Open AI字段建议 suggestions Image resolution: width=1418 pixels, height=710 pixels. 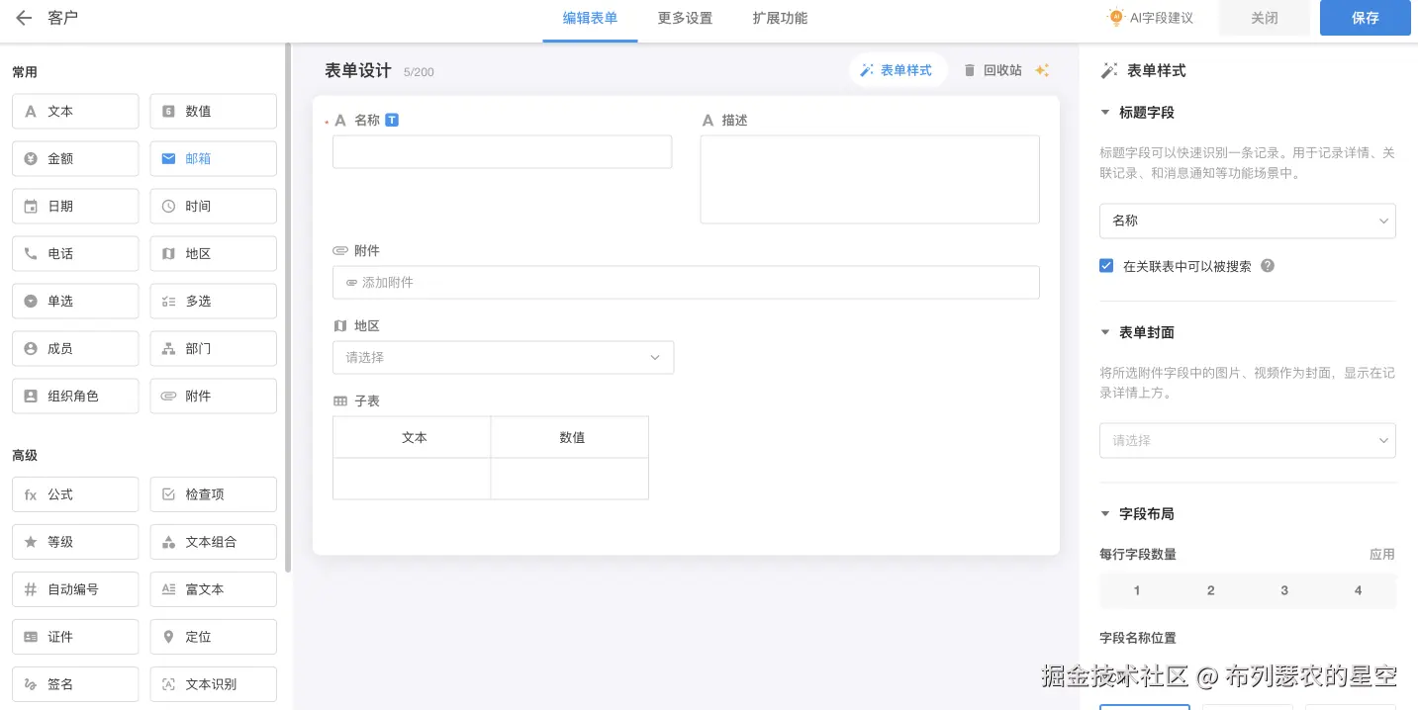(x=1151, y=18)
